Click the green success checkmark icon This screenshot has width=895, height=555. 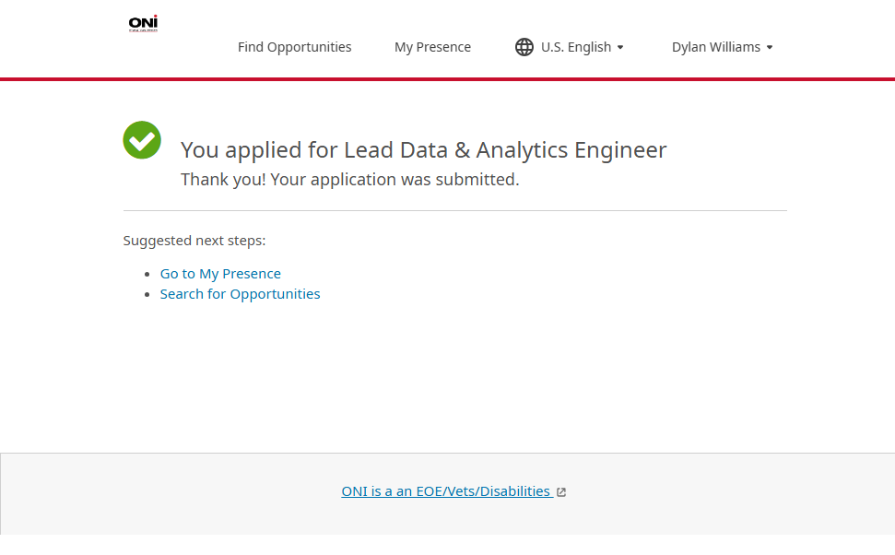click(142, 140)
